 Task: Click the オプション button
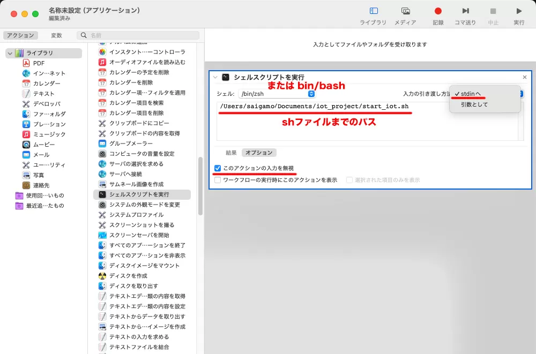click(258, 152)
